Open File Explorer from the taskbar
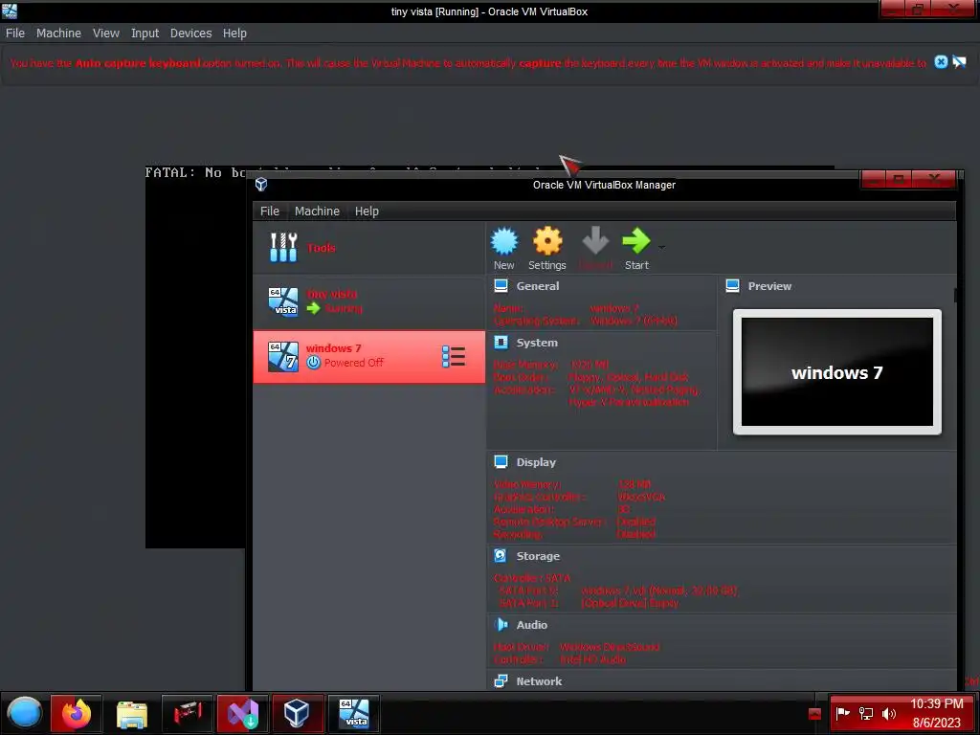The height and width of the screenshot is (735, 980). tap(132, 713)
